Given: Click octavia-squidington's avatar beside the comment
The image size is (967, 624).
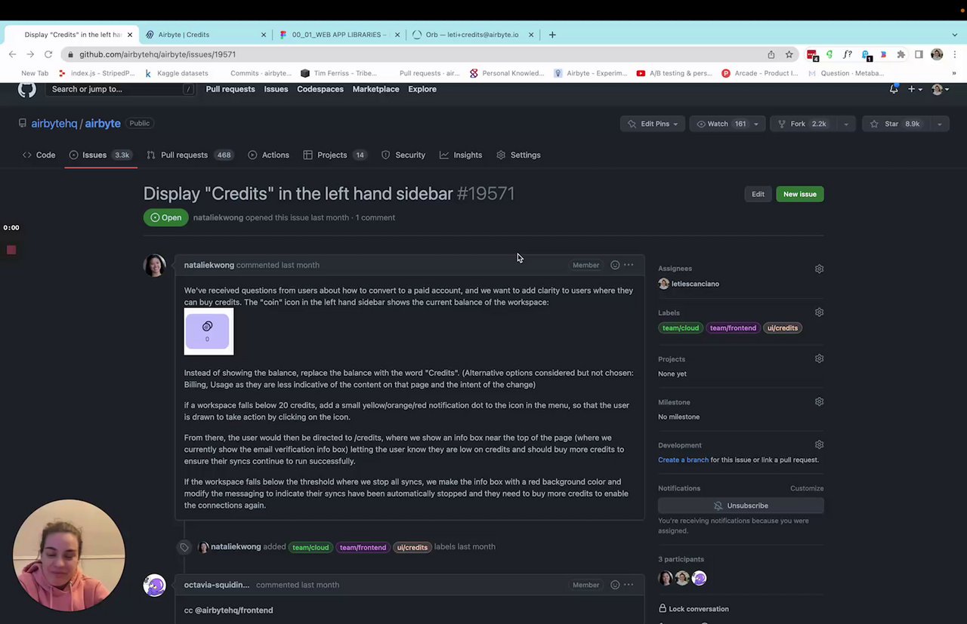Looking at the screenshot, I should [x=155, y=585].
